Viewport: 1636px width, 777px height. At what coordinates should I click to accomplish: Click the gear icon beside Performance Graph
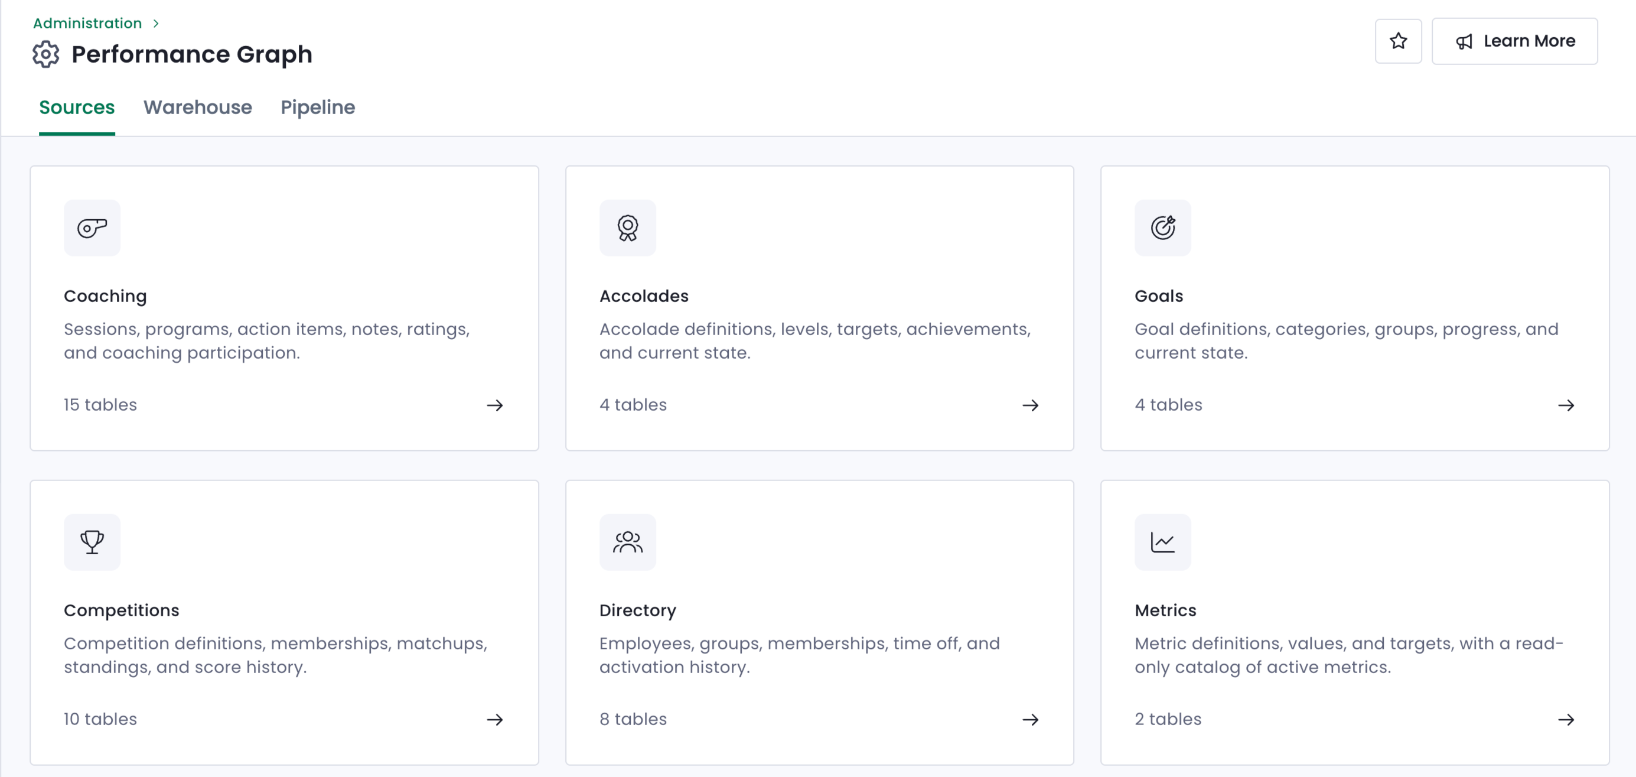pos(45,54)
